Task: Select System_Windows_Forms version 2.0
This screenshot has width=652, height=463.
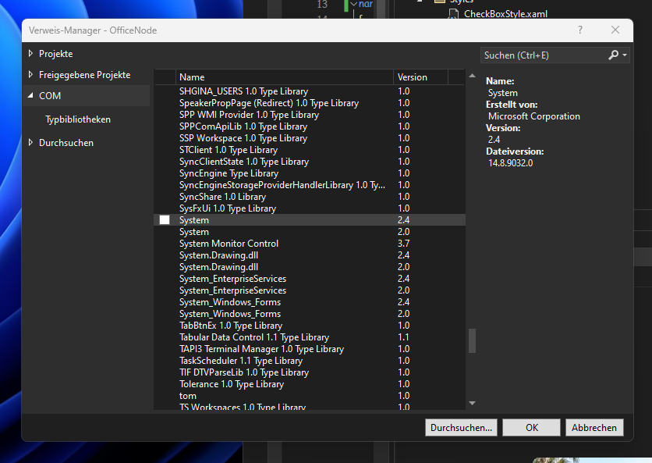Action: click(x=310, y=314)
